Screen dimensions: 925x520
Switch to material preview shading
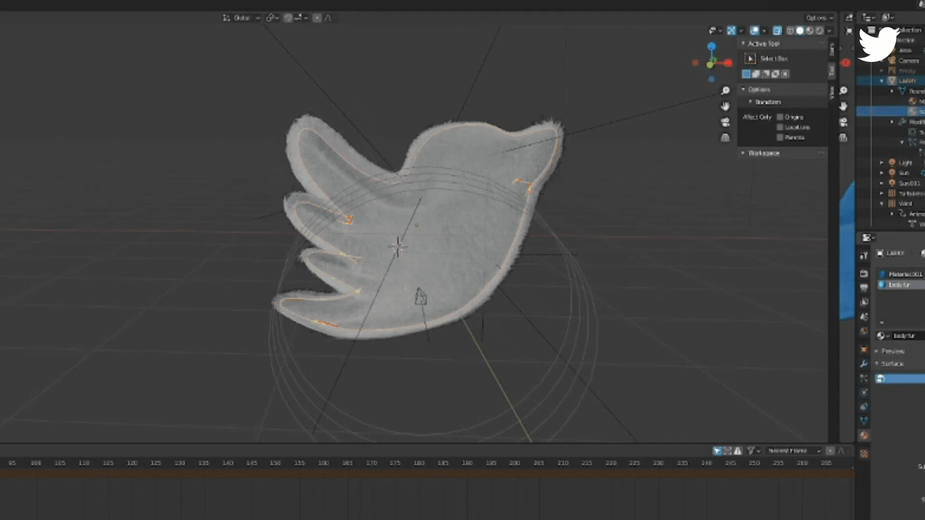809,30
